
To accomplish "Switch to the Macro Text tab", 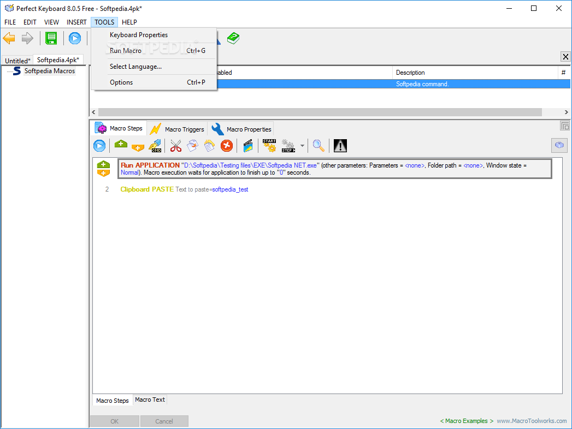I will coord(150,400).
